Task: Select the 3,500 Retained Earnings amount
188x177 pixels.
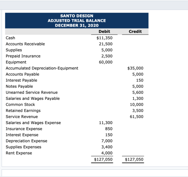Action: [138, 110]
